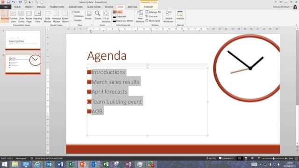The image size is (299, 168).
Task: Expand the Customize Quick Access Toolbar arrow
Action: point(46,2)
